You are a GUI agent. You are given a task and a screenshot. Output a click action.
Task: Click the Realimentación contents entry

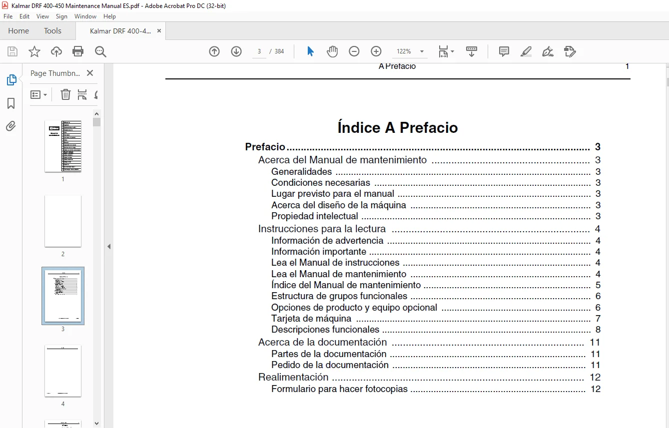click(429, 377)
